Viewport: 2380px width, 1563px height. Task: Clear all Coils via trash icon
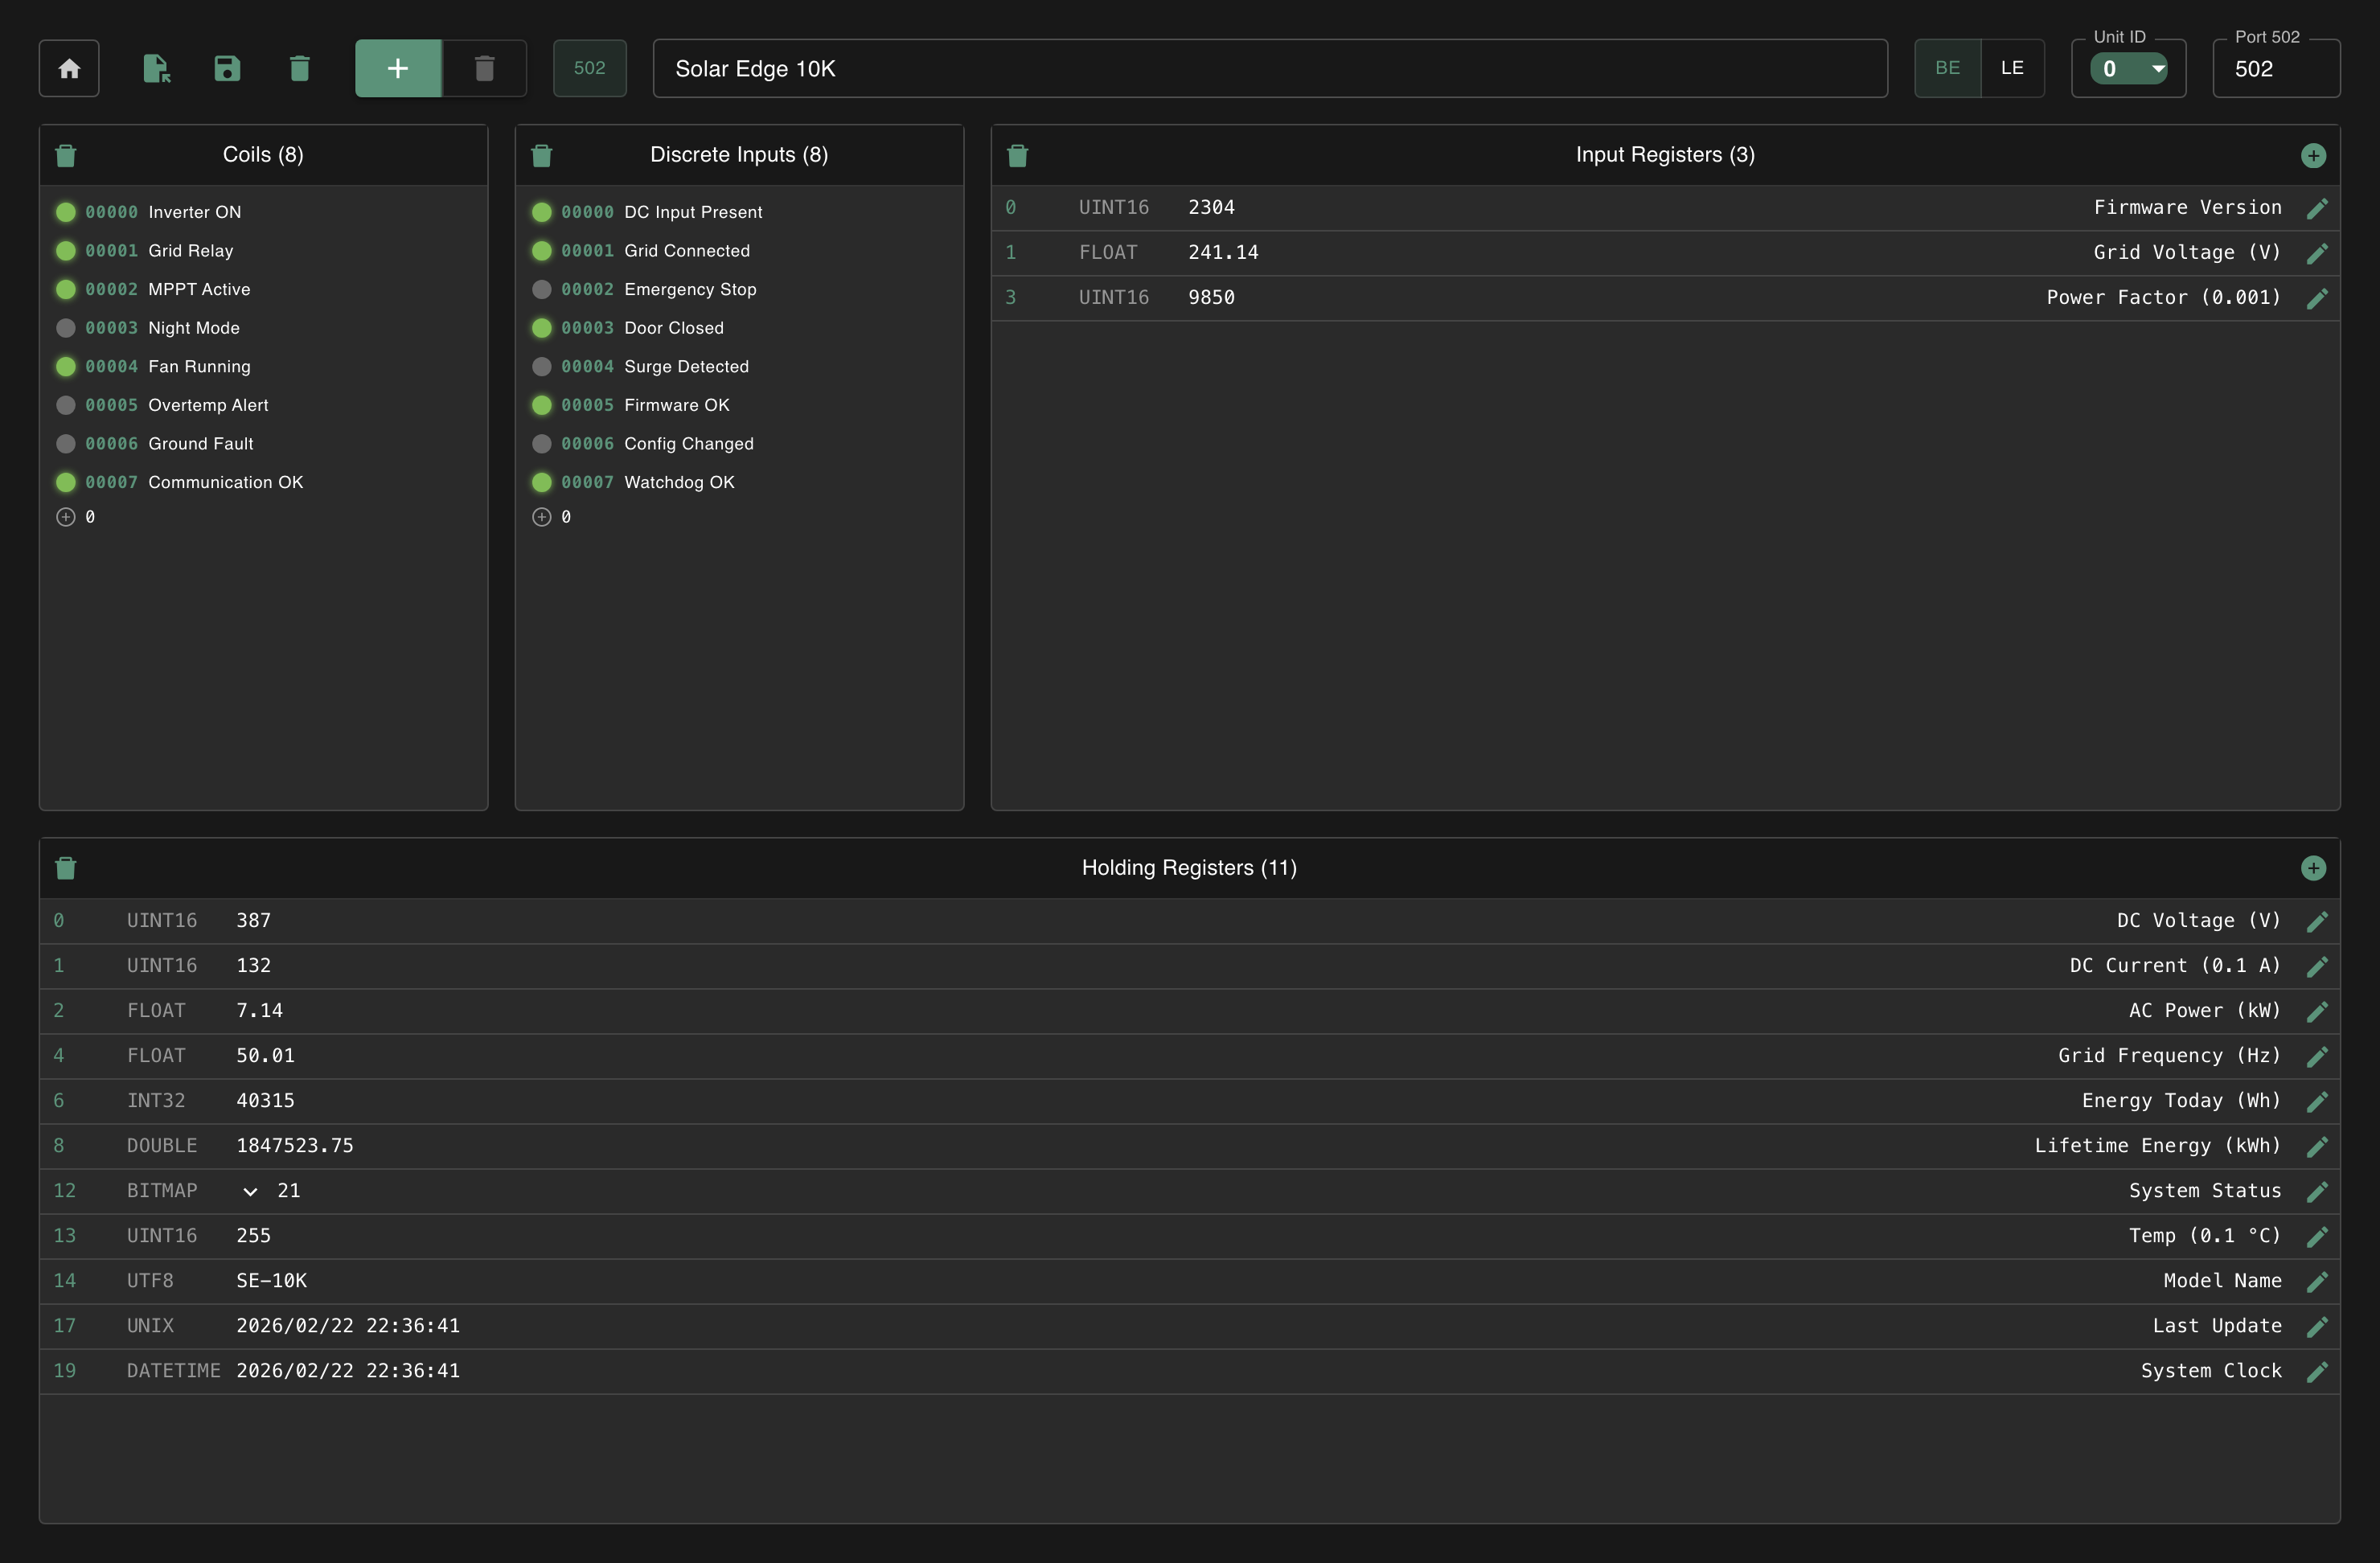click(66, 155)
